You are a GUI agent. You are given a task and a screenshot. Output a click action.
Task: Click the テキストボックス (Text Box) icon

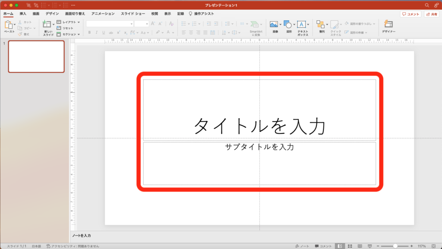point(301,25)
